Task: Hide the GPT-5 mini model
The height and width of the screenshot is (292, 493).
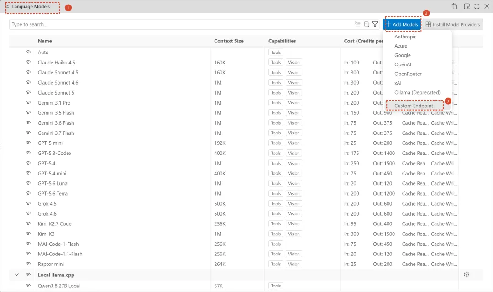Action: pyautogui.click(x=28, y=143)
